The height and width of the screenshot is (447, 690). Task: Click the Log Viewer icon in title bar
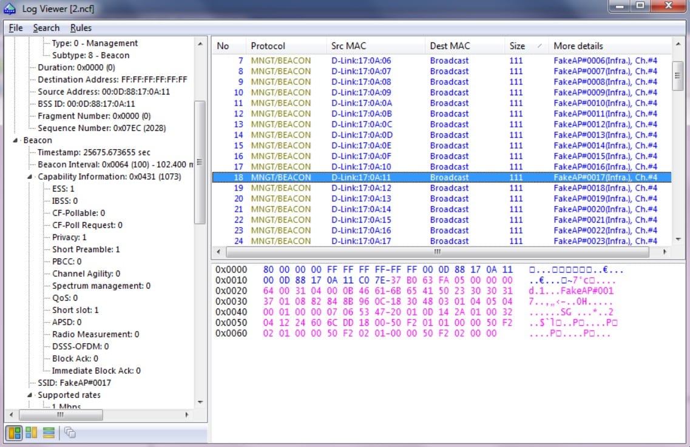click(8, 8)
